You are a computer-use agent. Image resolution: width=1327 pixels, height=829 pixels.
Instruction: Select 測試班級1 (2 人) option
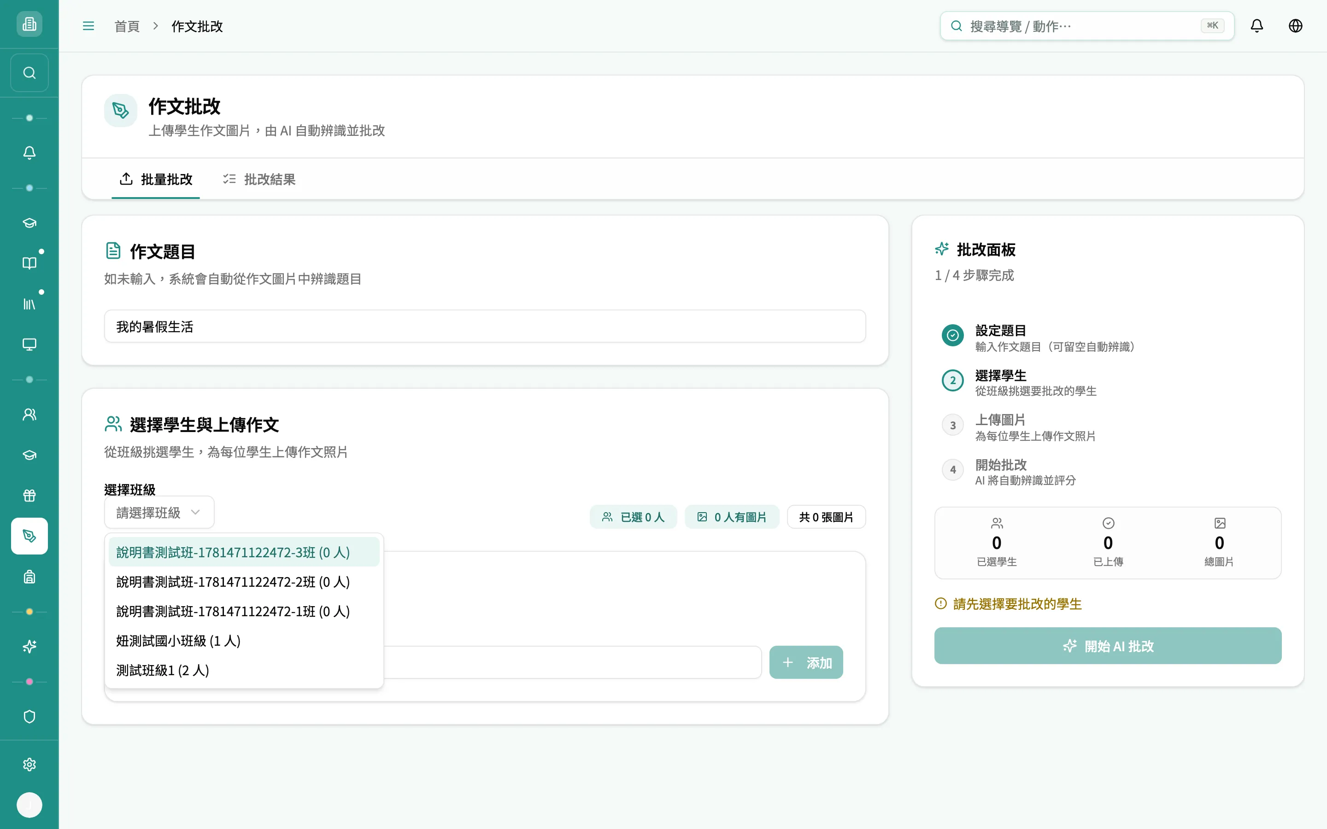pyautogui.click(x=244, y=670)
